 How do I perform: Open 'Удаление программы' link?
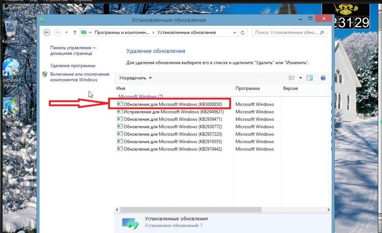tap(73, 66)
